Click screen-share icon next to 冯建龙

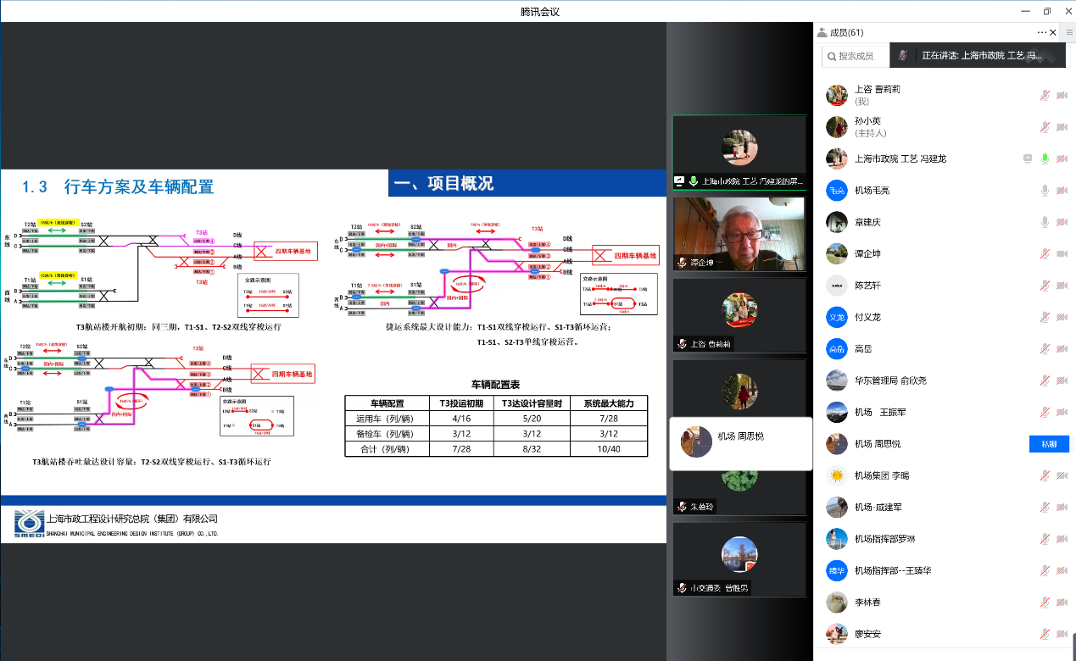click(1028, 158)
